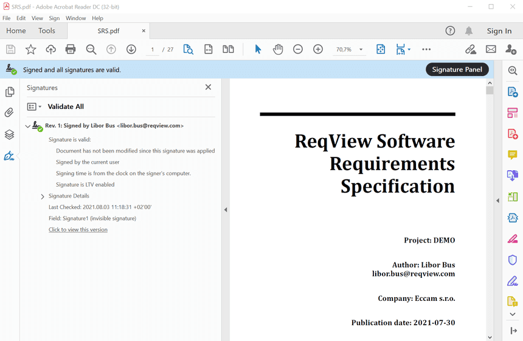Select Rev. 1 Signed by Libor Bus
Viewport: 523px width, 341px height.
(114, 126)
